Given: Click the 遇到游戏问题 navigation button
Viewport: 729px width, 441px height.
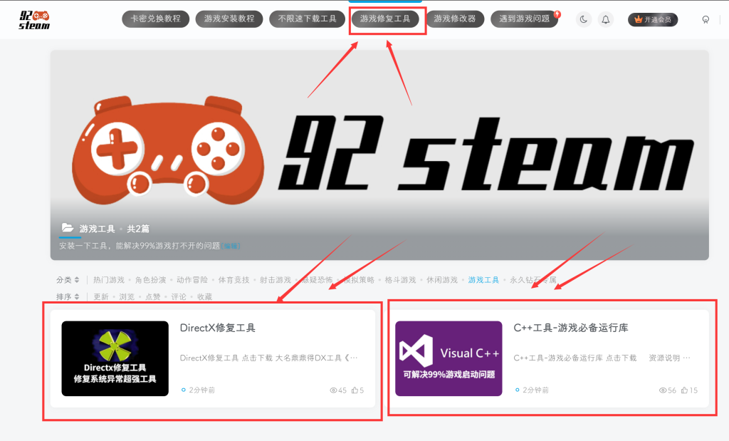Looking at the screenshot, I should [x=523, y=19].
